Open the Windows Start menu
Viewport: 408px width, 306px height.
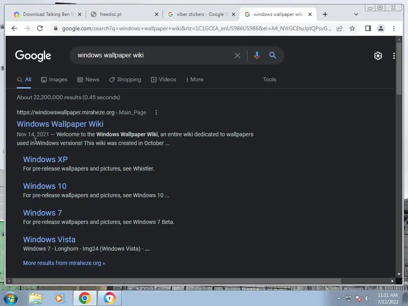10,298
